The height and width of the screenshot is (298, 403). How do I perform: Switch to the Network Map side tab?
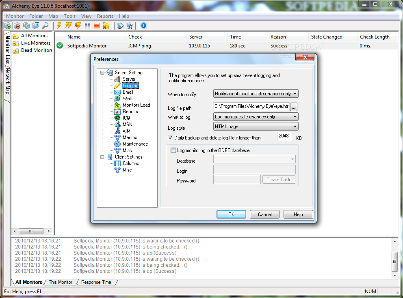(x=8, y=81)
